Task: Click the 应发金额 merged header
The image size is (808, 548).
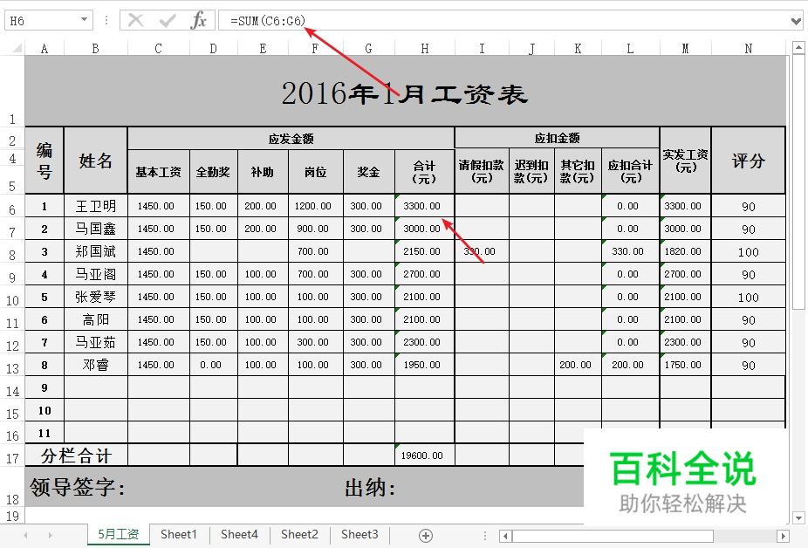Action: (291, 139)
